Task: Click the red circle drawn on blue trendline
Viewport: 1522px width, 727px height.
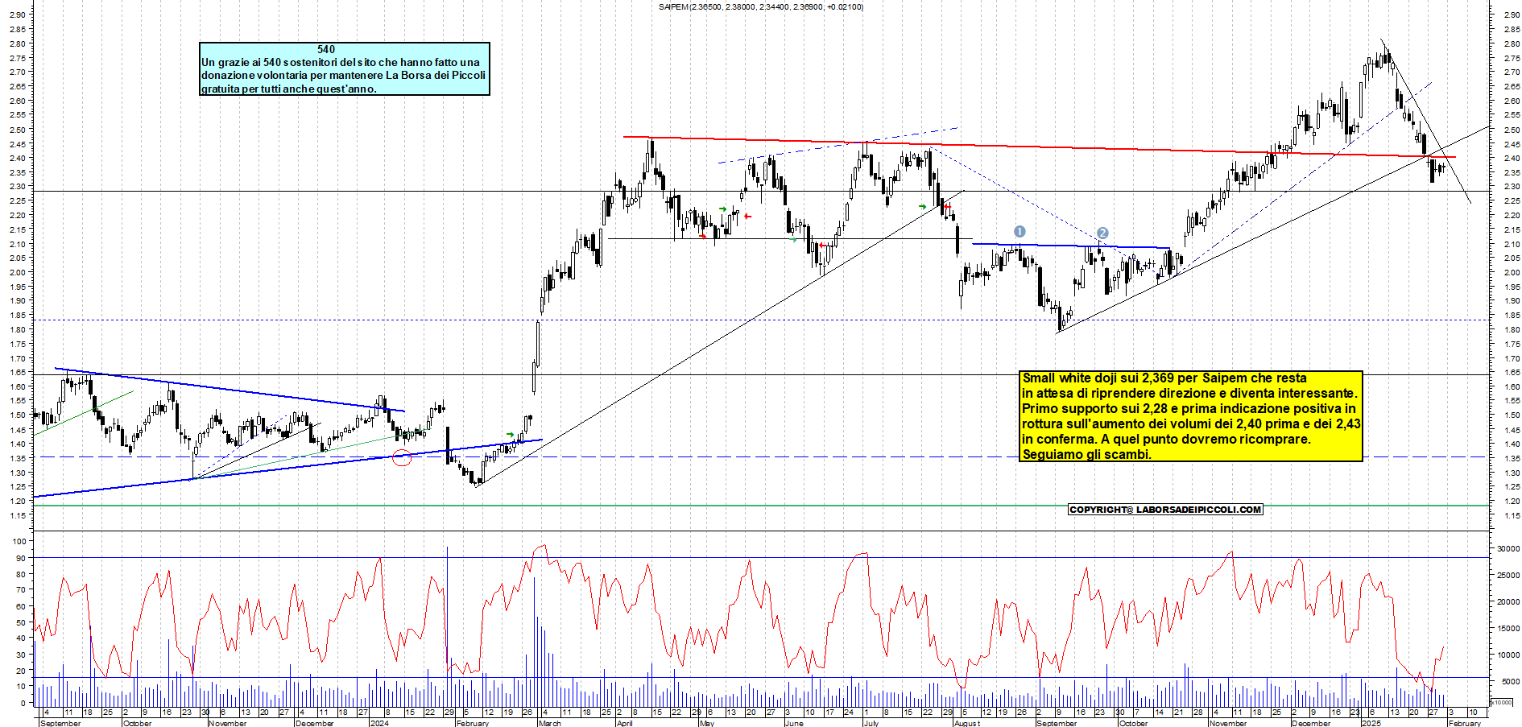Action: click(402, 458)
